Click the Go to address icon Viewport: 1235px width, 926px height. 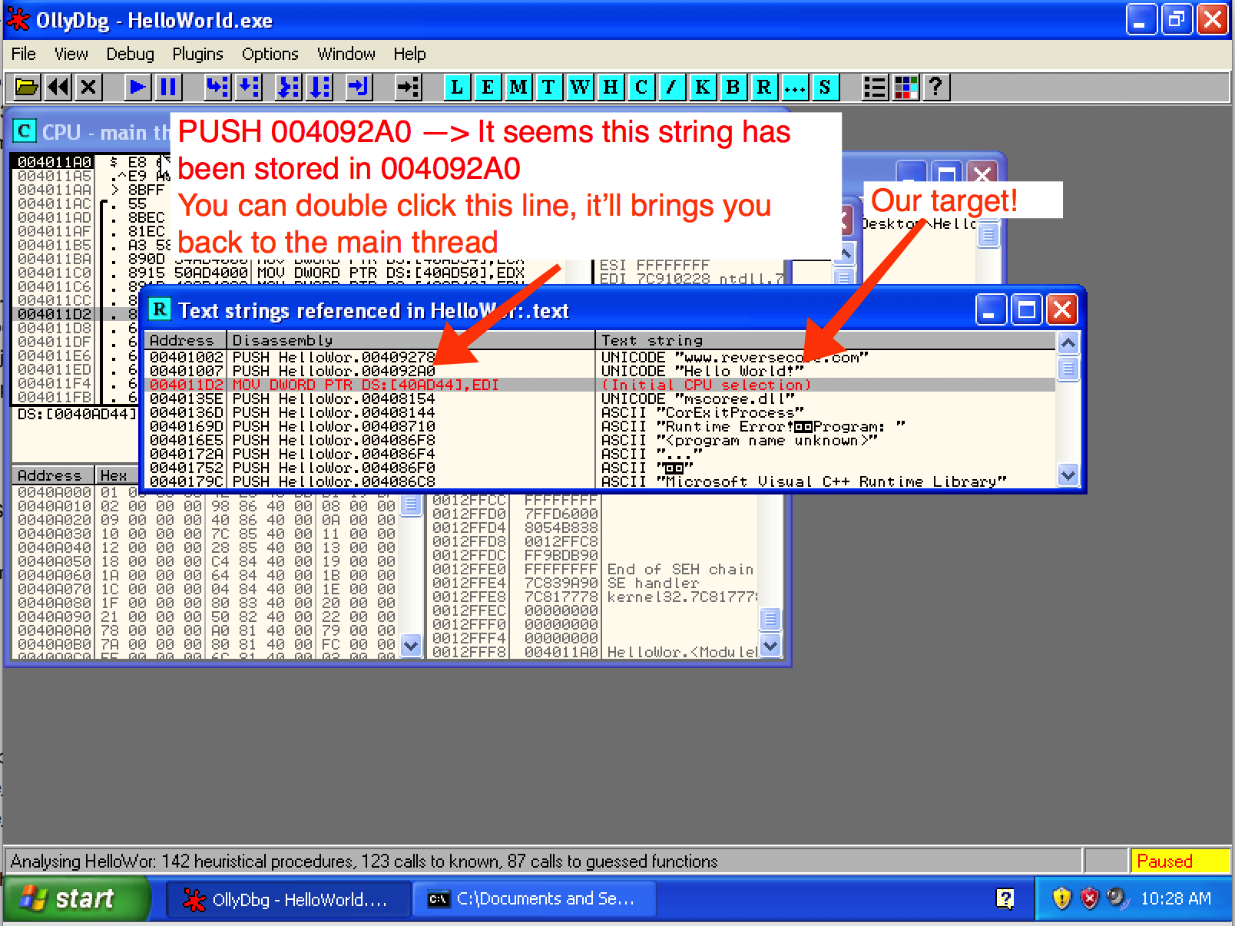(x=408, y=87)
